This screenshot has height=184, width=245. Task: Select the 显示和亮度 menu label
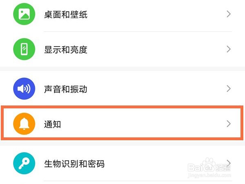point(65,50)
